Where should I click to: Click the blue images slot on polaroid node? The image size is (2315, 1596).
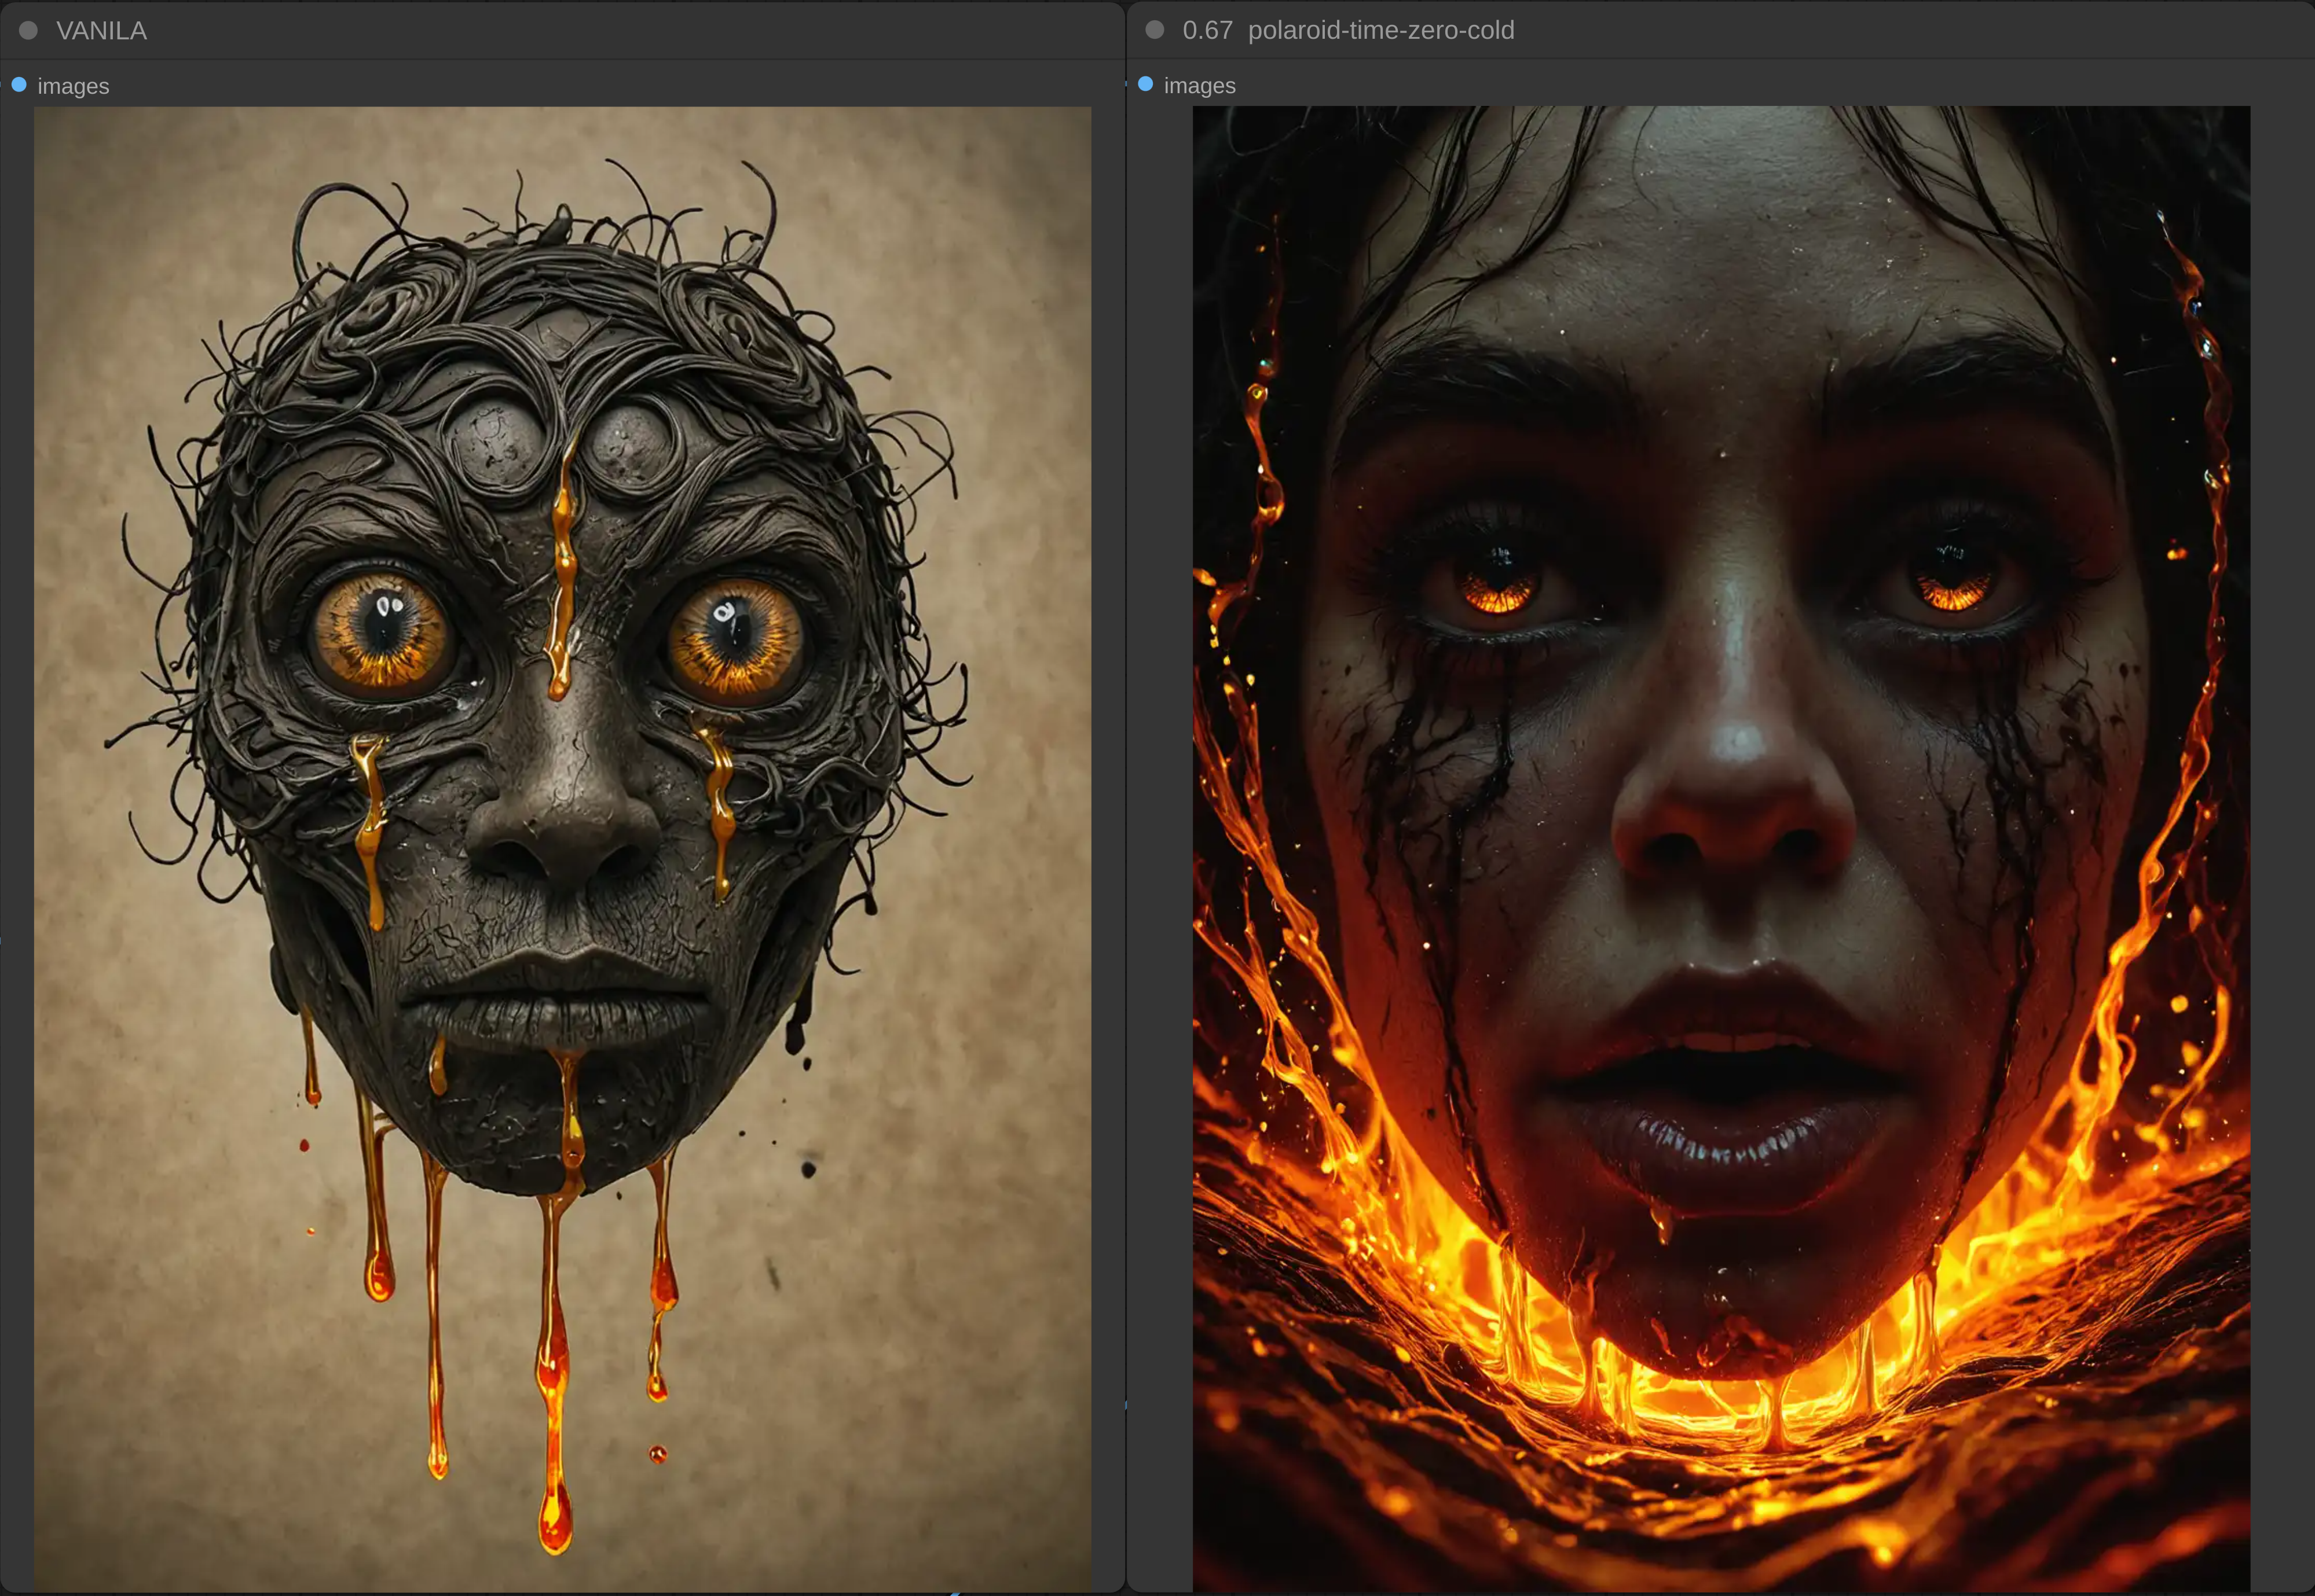pyautogui.click(x=1145, y=84)
